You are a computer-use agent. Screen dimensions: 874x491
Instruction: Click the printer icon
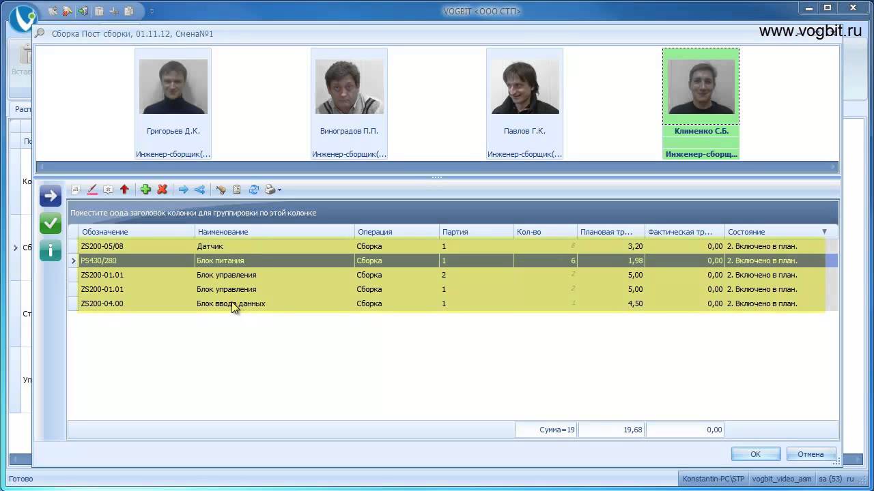(270, 190)
